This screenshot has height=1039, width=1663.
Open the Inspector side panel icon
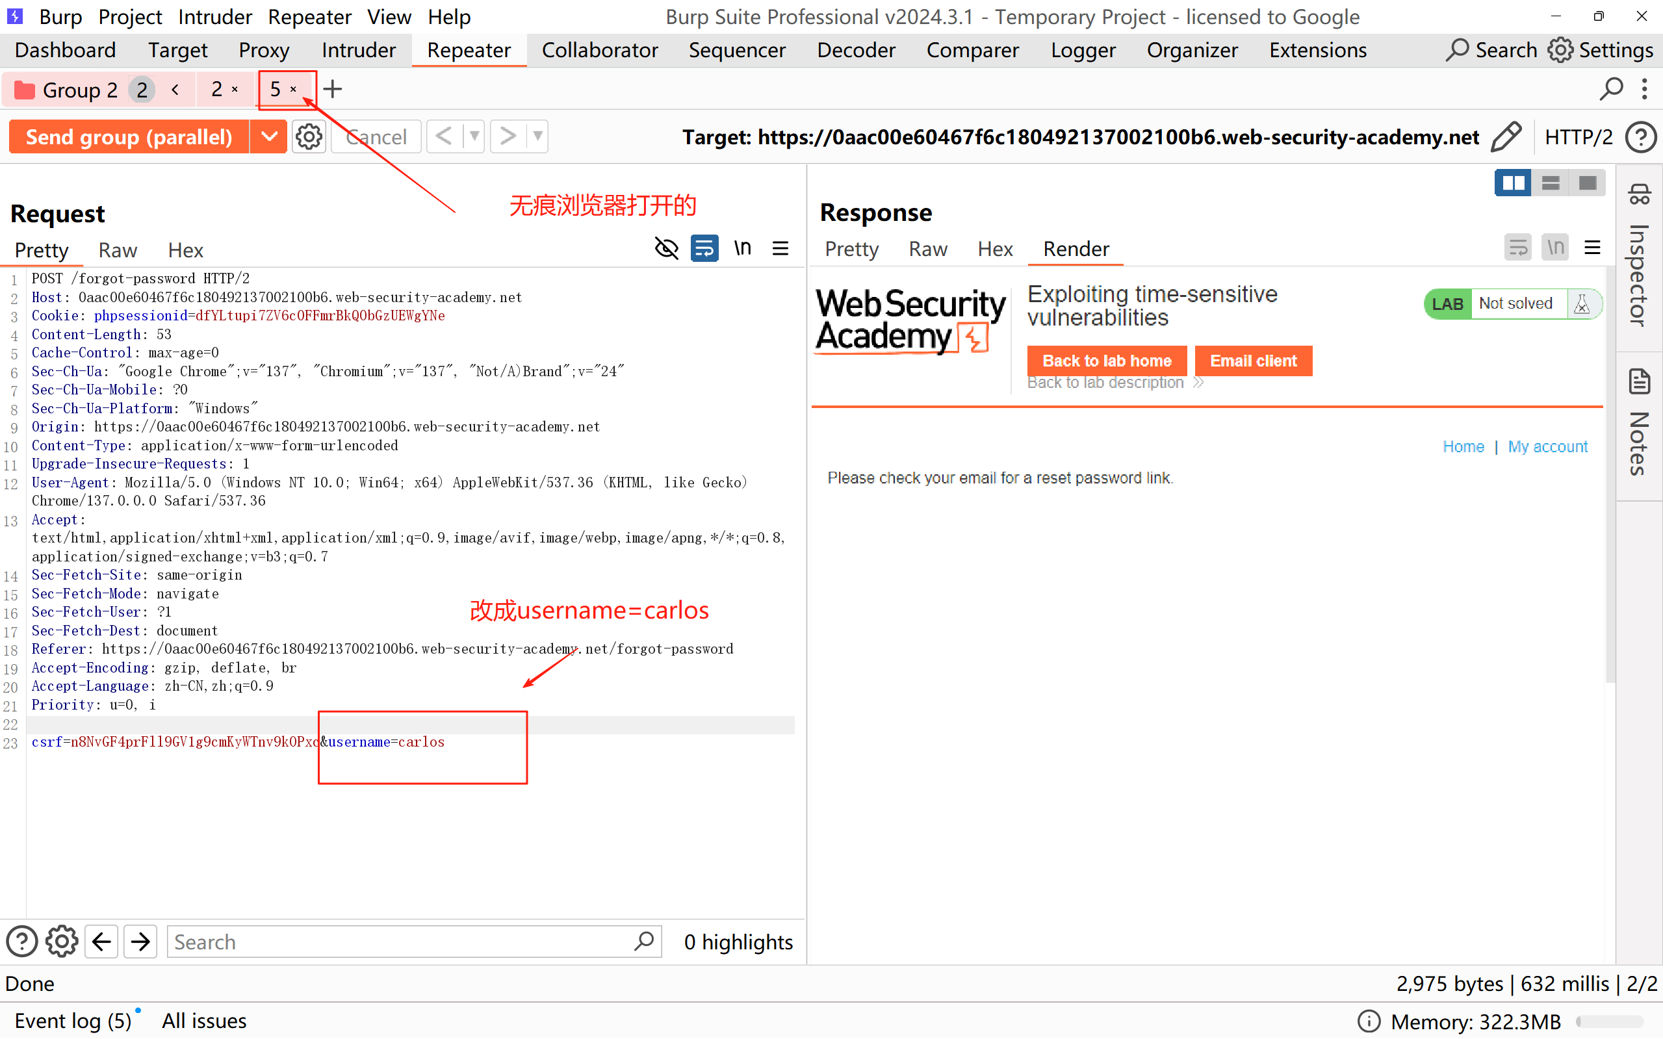tap(1640, 194)
